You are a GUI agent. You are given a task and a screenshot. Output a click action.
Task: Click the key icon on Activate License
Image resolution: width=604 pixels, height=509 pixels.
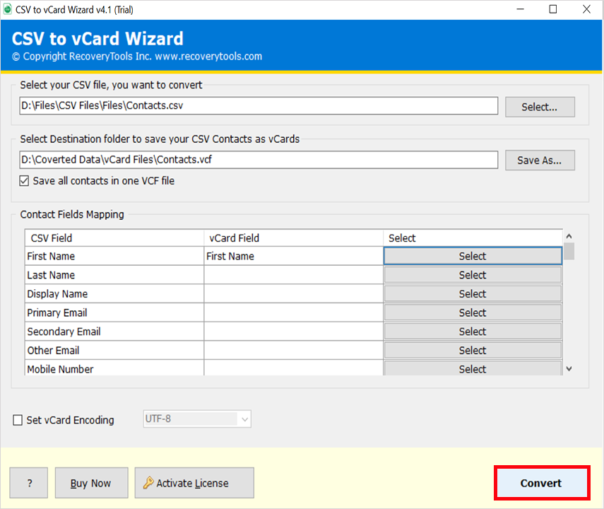coord(148,483)
